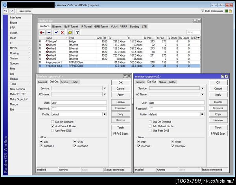
Task: Open Traffic tab in pppoe-out1 window
Action: pos(74,82)
